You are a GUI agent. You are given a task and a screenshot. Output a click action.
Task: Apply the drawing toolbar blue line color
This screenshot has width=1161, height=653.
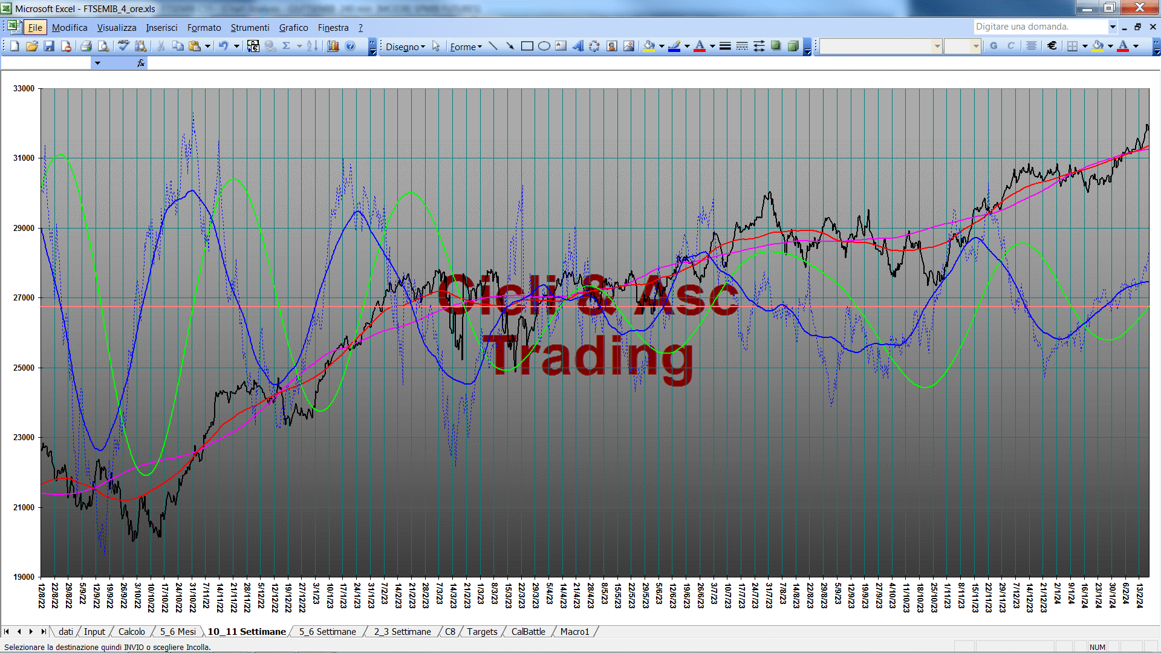(675, 46)
